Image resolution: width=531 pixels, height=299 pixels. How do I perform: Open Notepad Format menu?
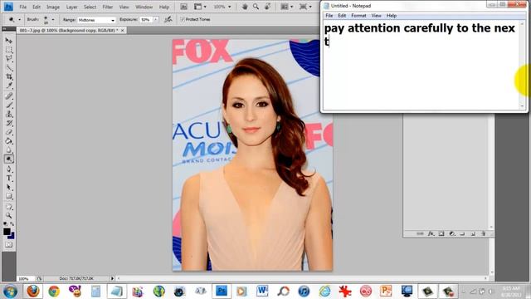(x=358, y=16)
